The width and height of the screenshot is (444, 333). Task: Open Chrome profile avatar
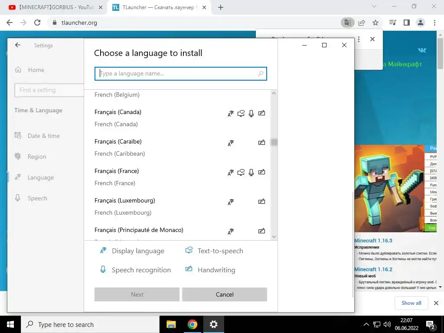(421, 23)
